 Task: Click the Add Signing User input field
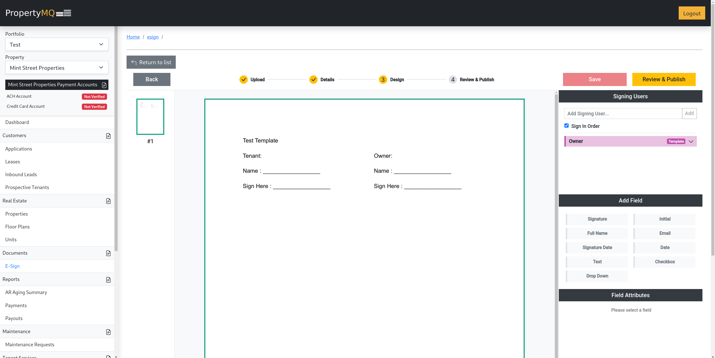point(623,114)
